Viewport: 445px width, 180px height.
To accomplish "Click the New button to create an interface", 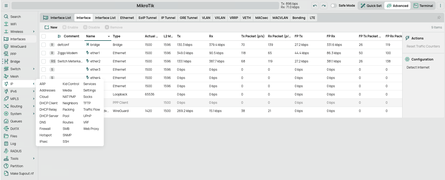I will point(51,27).
